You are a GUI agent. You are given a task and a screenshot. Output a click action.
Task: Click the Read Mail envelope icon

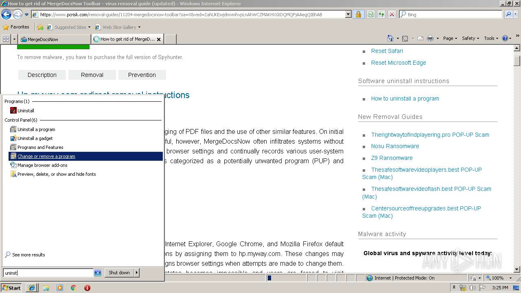420,38
